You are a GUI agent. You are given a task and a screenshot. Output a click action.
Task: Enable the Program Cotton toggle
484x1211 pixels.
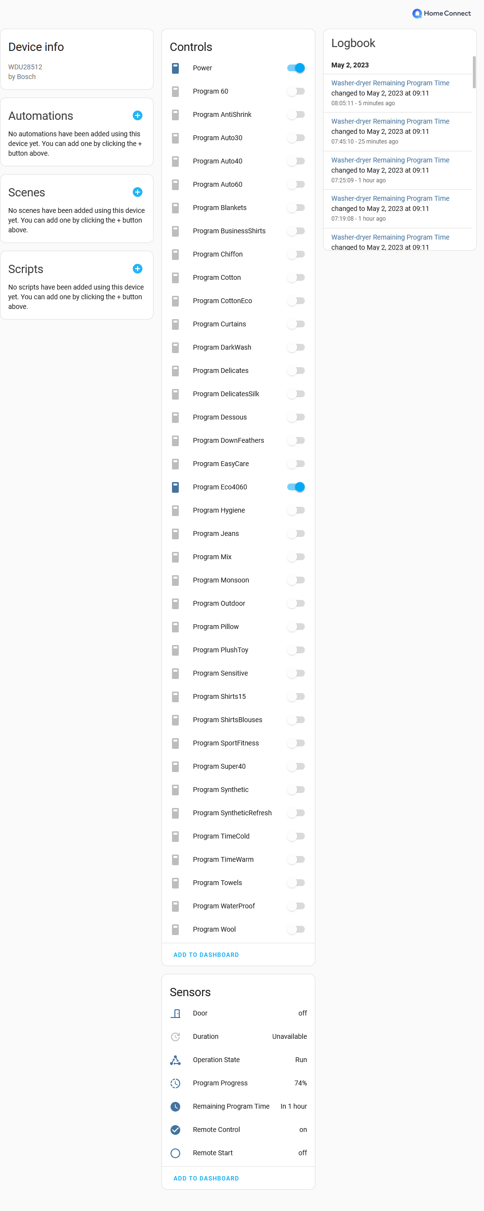[296, 277]
